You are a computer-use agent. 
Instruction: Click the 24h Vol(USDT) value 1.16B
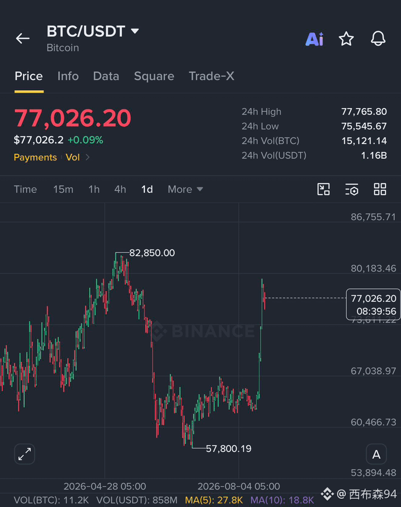click(x=374, y=156)
